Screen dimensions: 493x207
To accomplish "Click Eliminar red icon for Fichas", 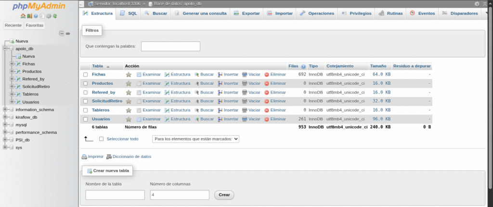I will [x=267, y=75].
